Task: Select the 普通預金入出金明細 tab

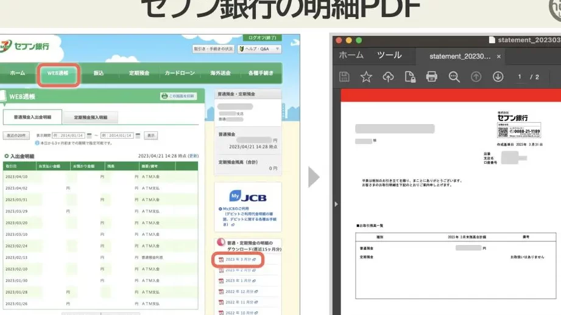Action: [x=32, y=117]
